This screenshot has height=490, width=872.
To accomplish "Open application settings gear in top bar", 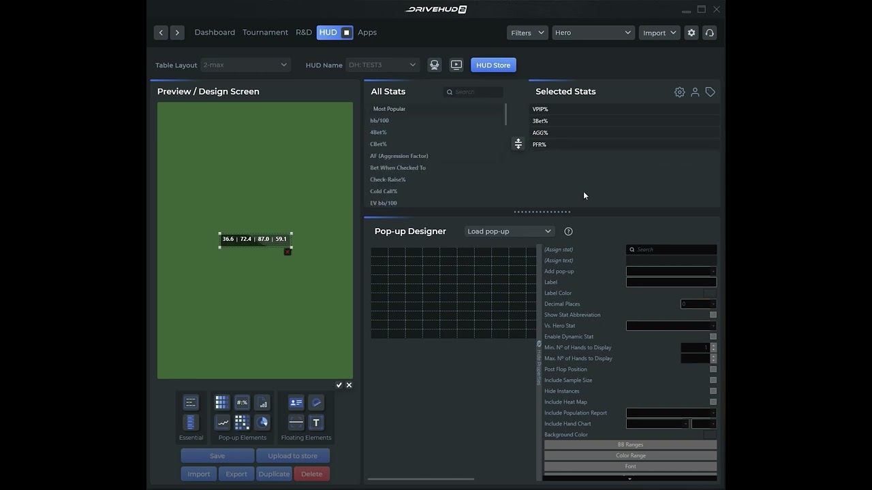I will [691, 33].
